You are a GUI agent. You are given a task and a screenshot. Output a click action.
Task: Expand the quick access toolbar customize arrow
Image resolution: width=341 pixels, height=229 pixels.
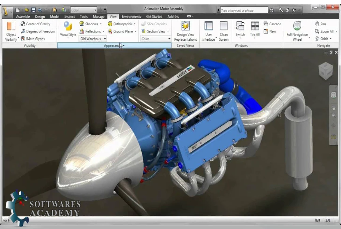pos(105,10)
